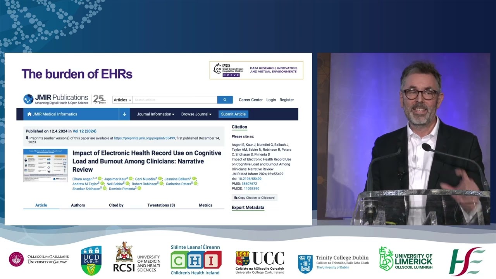Click the Great Ormond Street DRIVE logo
Viewport: 496px width, 279px height.
(256, 70)
